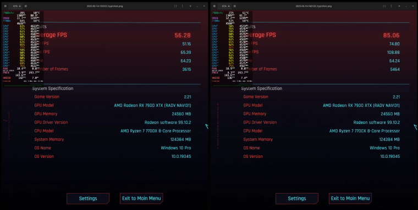The image size is (418, 210).
Task: Click the 85.06 Average FPS value
Action: tap(392, 35)
